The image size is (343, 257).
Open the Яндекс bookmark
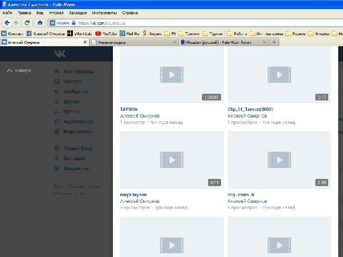pyautogui.click(x=152, y=34)
